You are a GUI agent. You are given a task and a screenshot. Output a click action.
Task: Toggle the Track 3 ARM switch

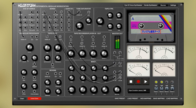click(167, 89)
